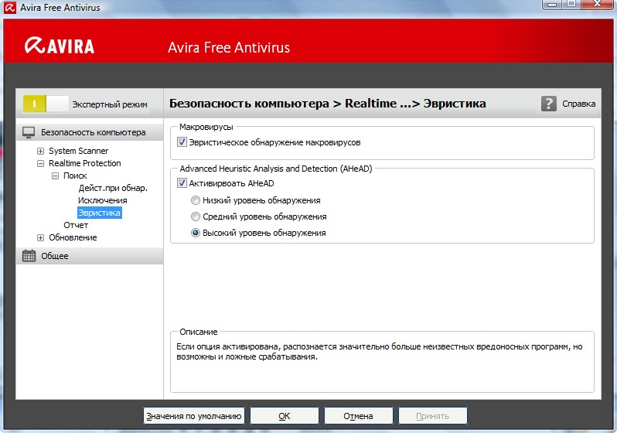617x433 pixels.
Task: Select Средний уровень обнаружения radio button
Action: click(196, 216)
